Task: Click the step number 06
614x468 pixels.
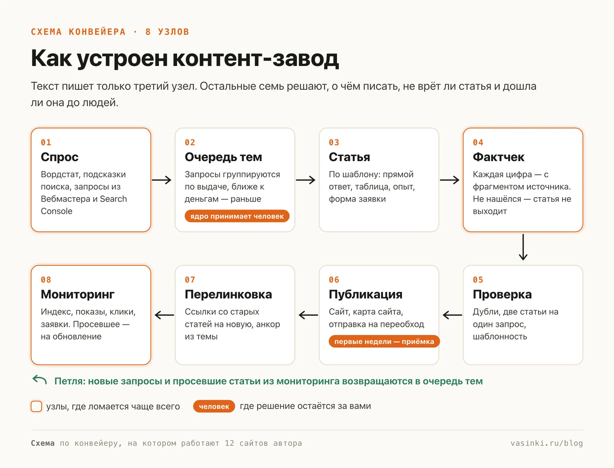Action: pos(334,280)
